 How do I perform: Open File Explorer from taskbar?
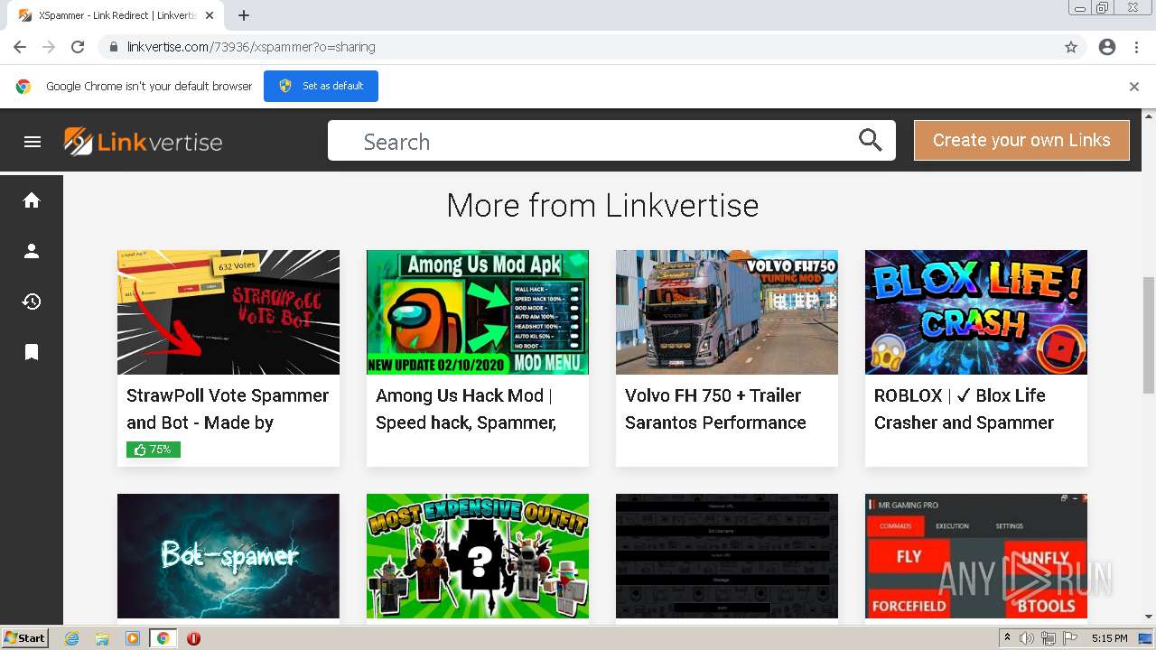point(102,638)
